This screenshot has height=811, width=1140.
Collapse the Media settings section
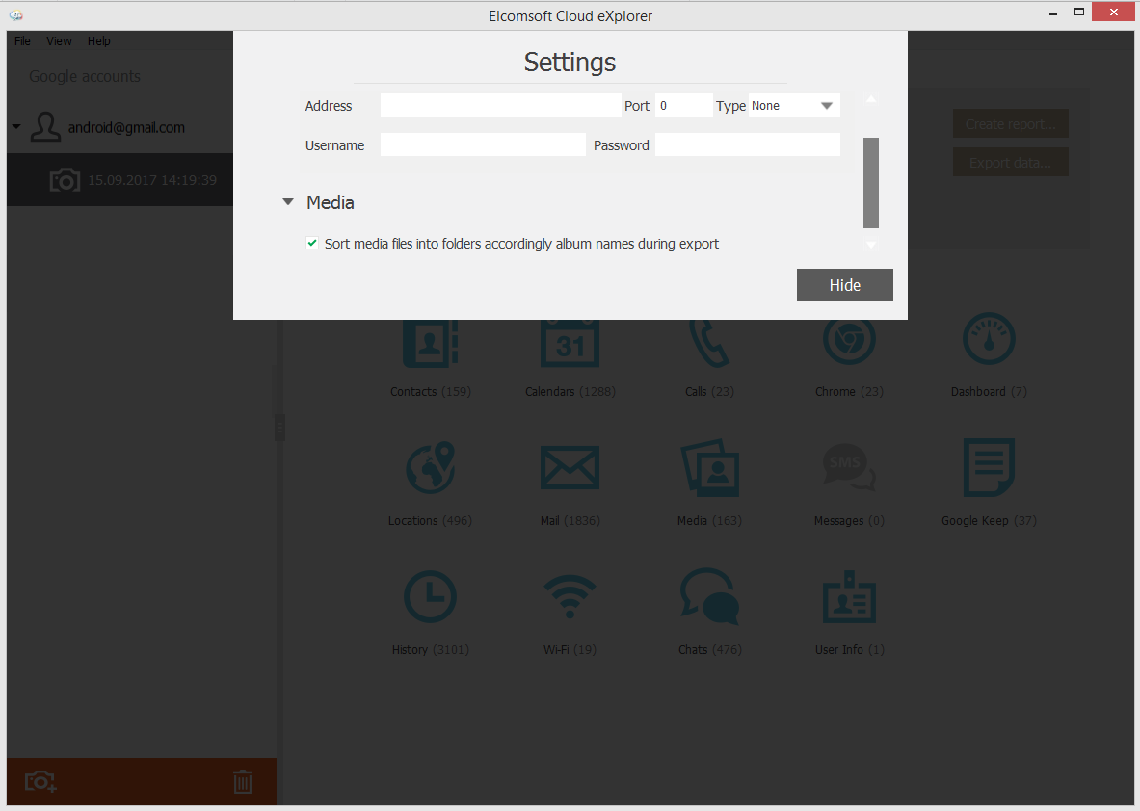[288, 203]
